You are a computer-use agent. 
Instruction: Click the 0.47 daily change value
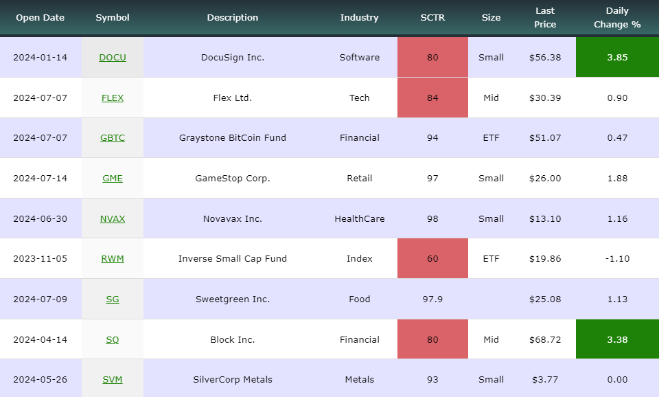[x=617, y=137]
